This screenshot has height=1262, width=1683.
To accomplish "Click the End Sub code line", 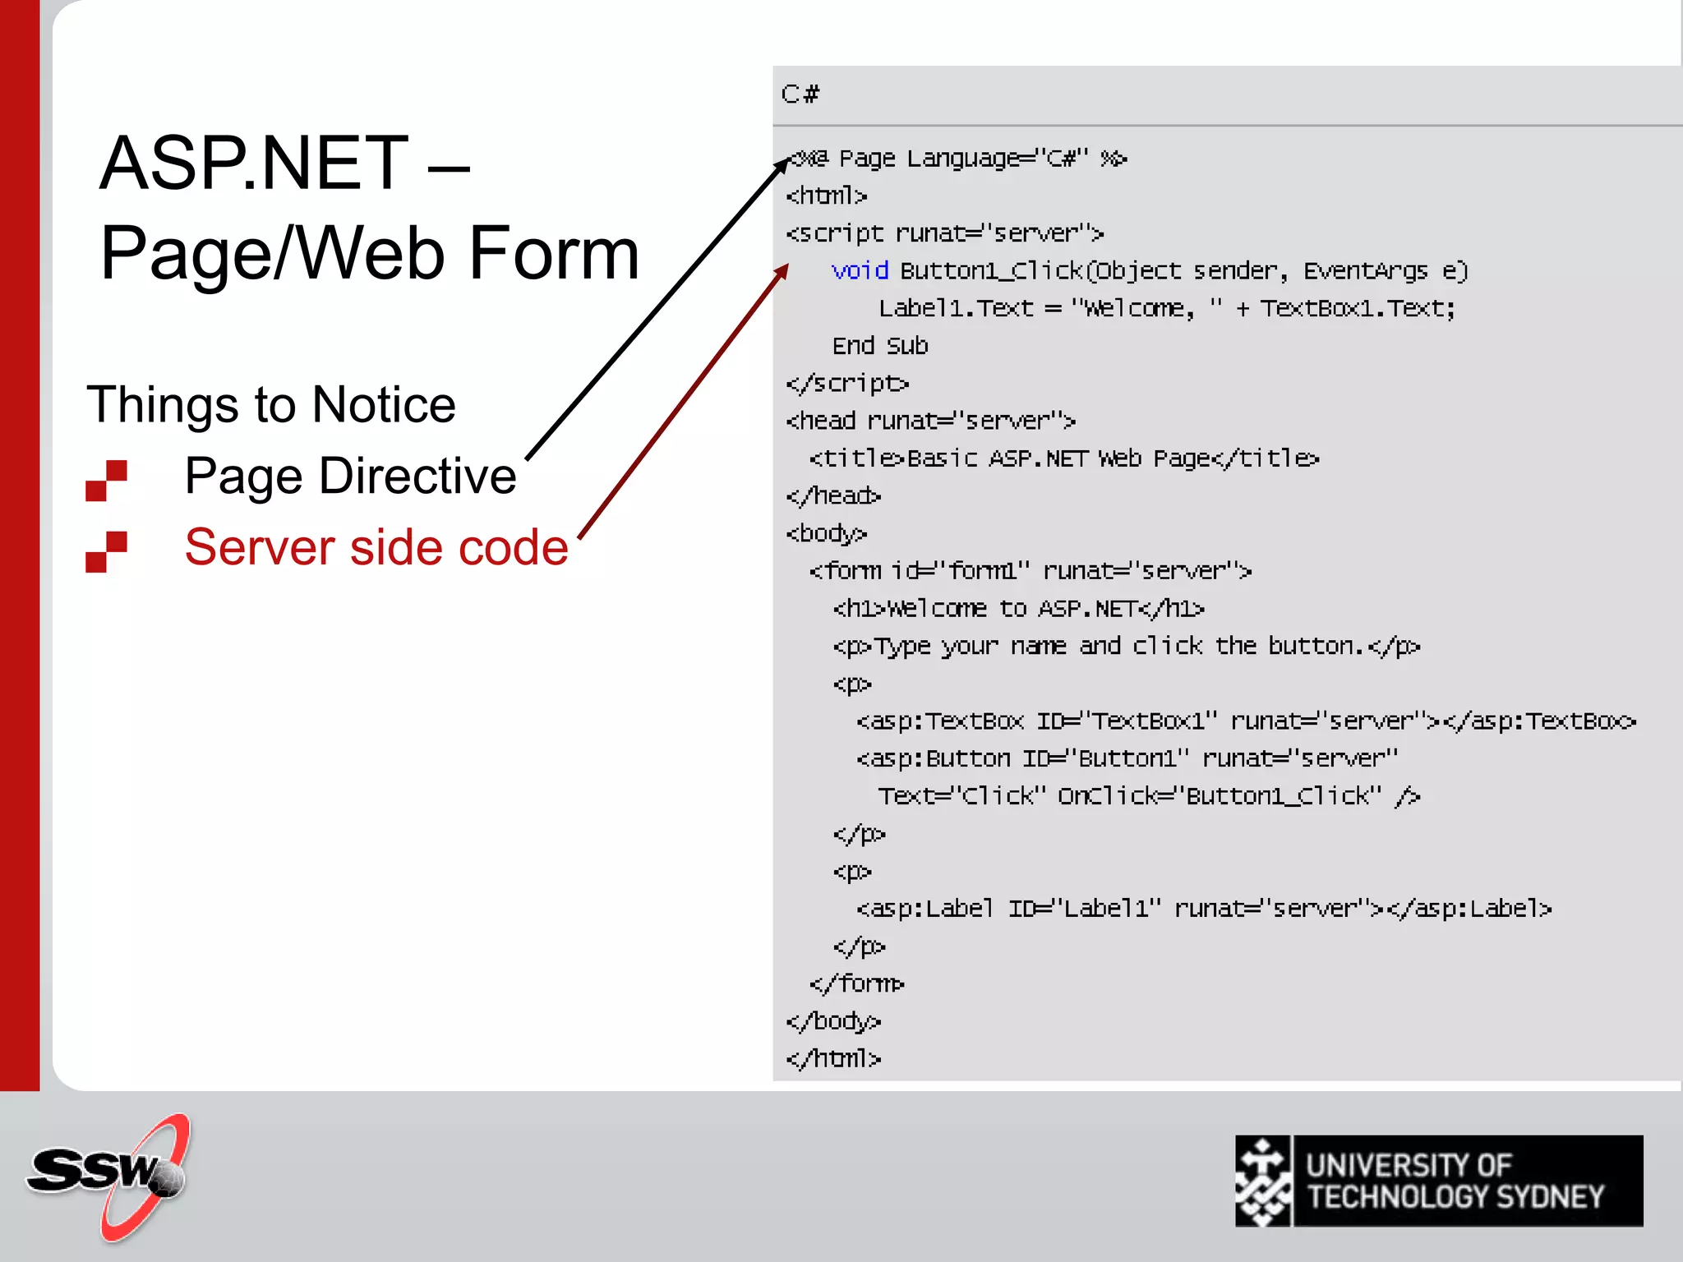I will (x=879, y=346).
